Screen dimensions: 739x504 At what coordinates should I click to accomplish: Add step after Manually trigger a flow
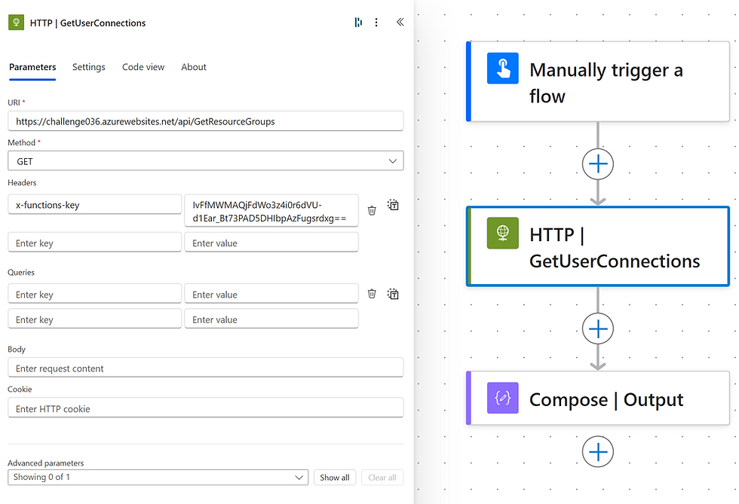pos(597,164)
